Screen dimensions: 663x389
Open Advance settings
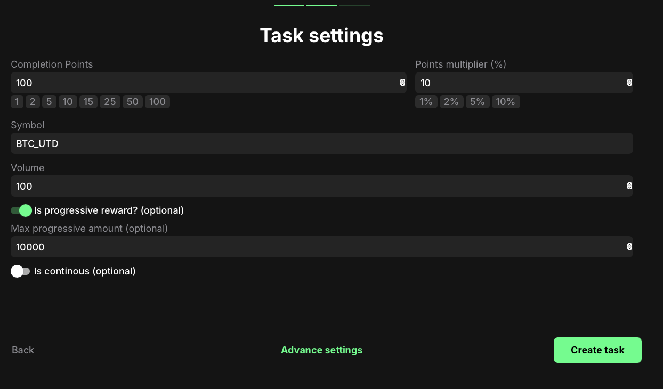(x=321, y=350)
